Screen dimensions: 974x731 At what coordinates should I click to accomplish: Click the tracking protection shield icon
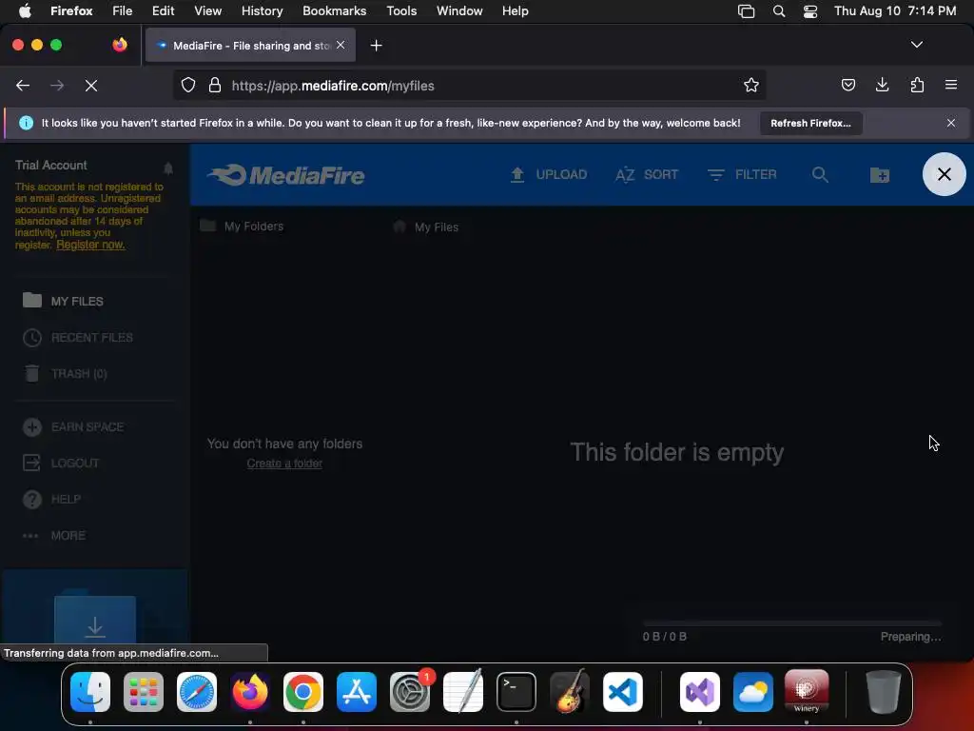click(188, 85)
